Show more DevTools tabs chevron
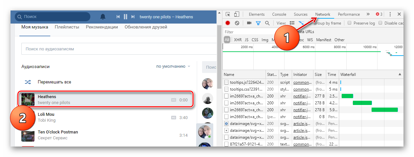Viewport: 414px width, 157px height. (x=368, y=14)
